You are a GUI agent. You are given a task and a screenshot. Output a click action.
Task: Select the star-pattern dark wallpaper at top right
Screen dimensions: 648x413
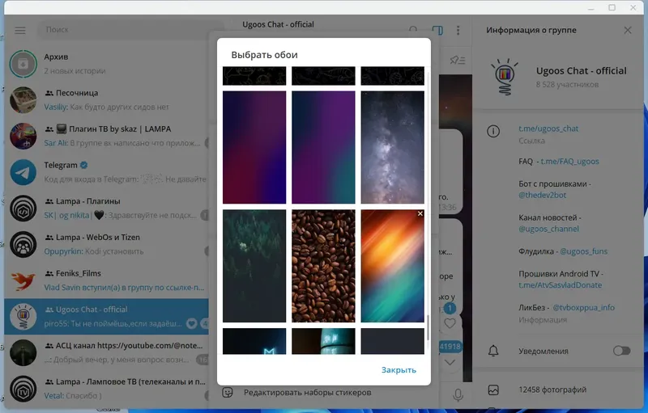pos(392,76)
